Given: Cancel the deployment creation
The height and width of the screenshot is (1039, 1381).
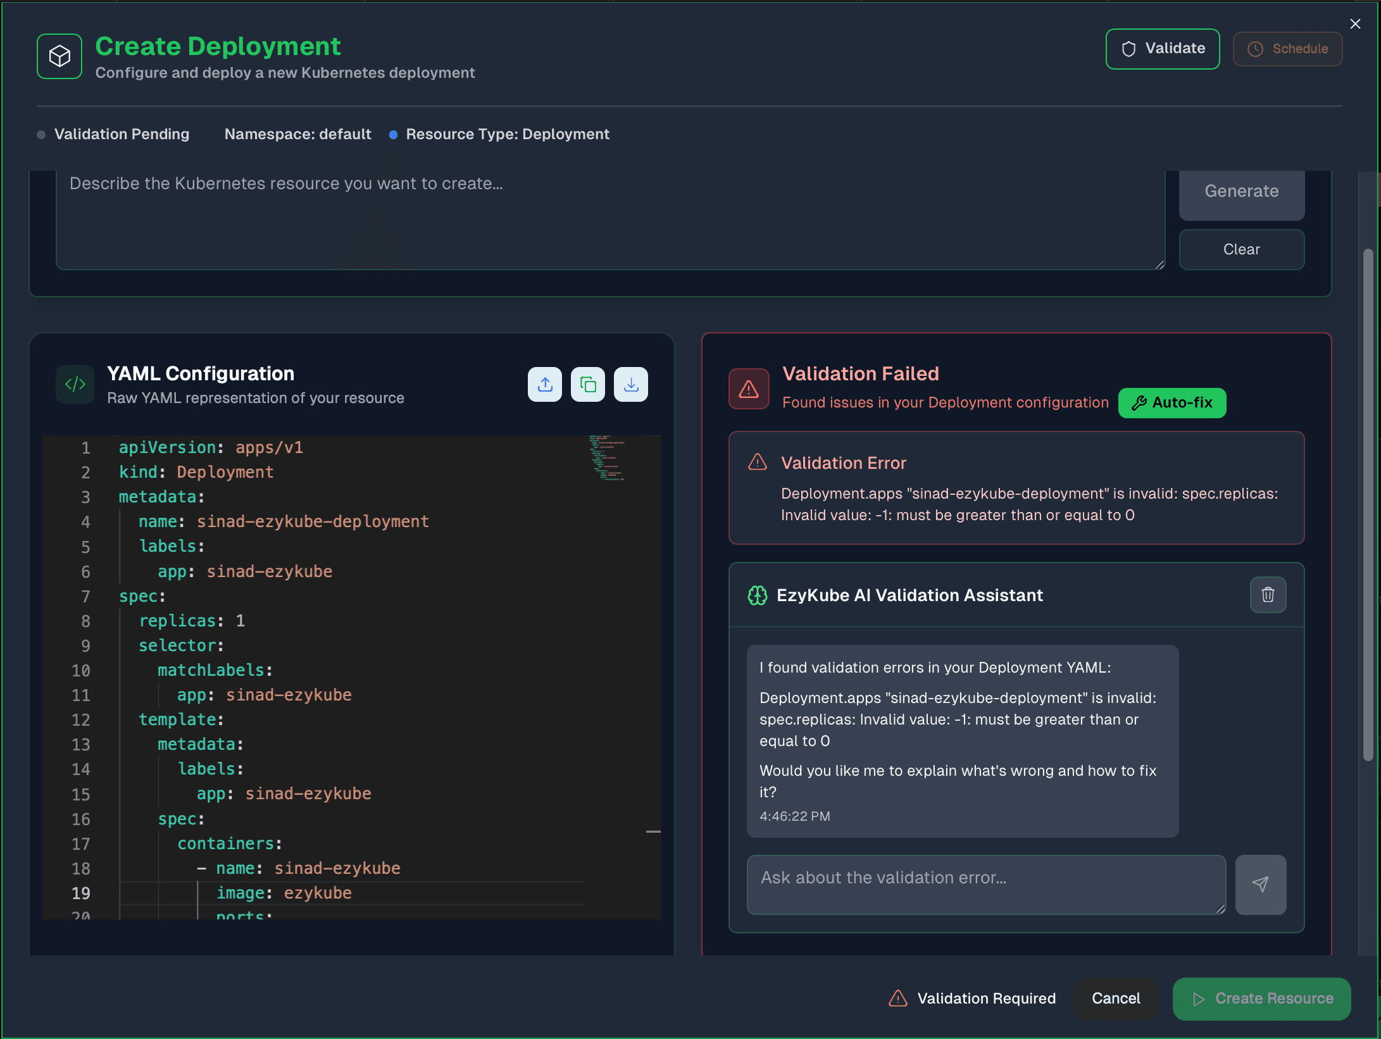Looking at the screenshot, I should click(x=1115, y=999).
